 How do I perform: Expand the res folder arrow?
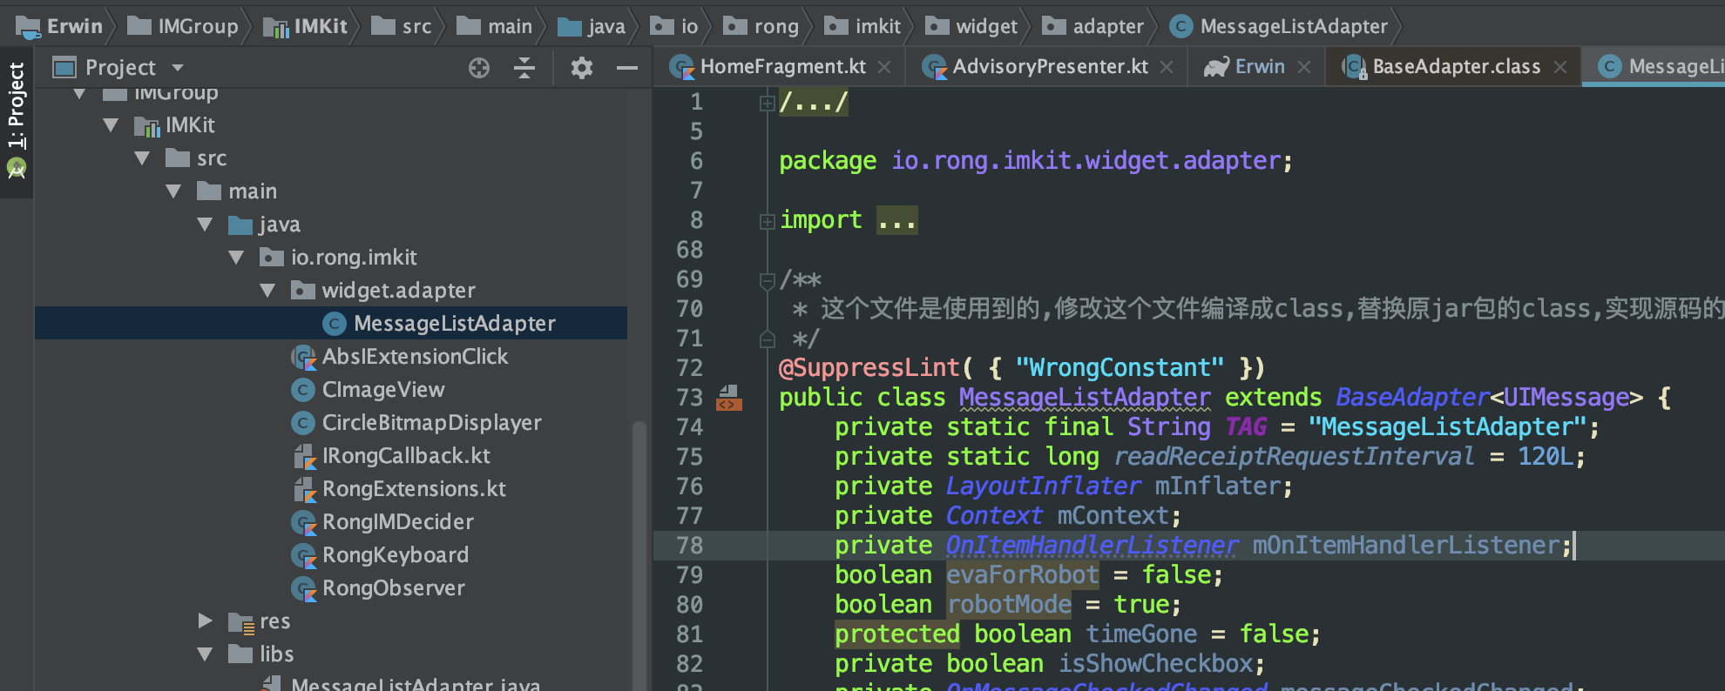[x=205, y=621]
